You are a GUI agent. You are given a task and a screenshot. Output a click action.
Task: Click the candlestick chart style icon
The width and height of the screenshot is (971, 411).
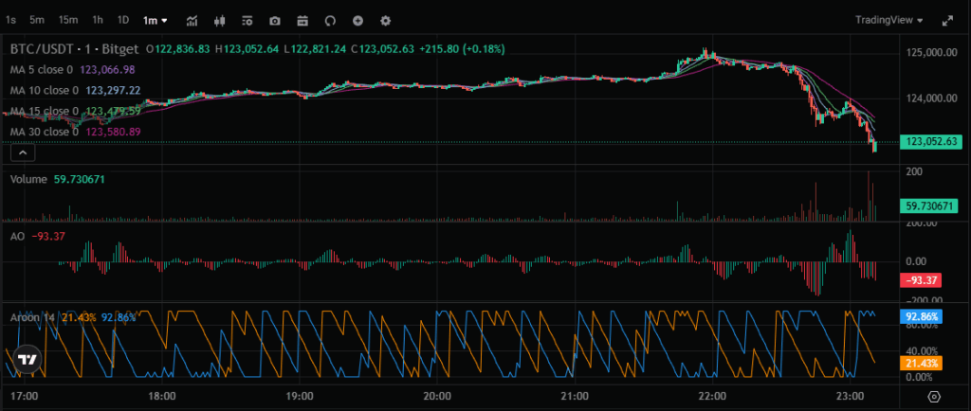point(220,20)
